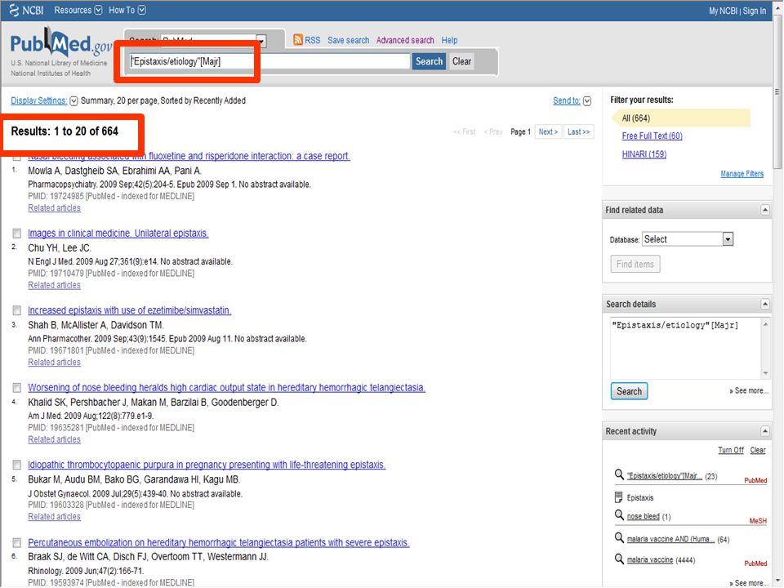Open the Help link

449,40
